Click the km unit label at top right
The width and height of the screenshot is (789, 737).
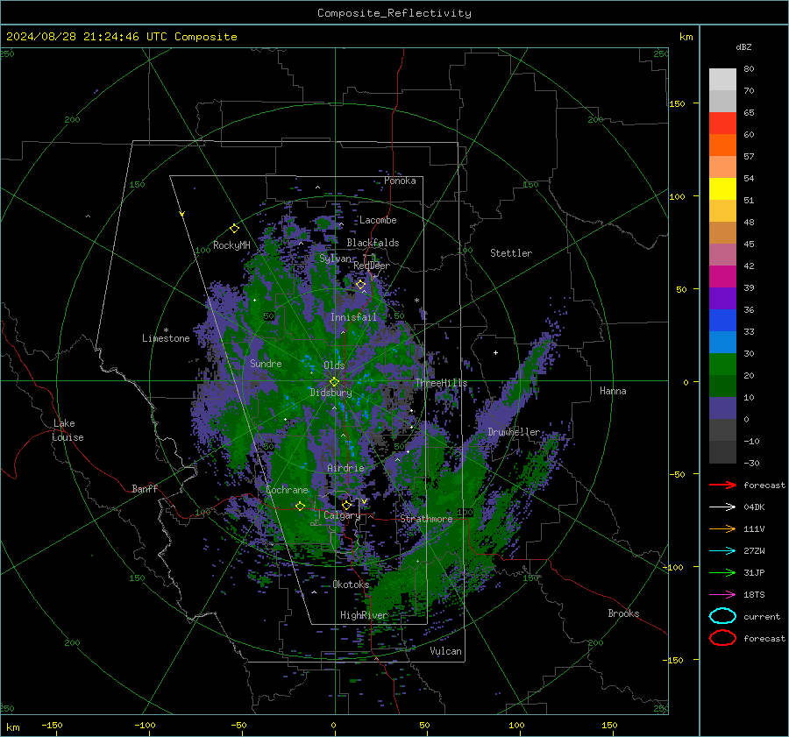[686, 37]
